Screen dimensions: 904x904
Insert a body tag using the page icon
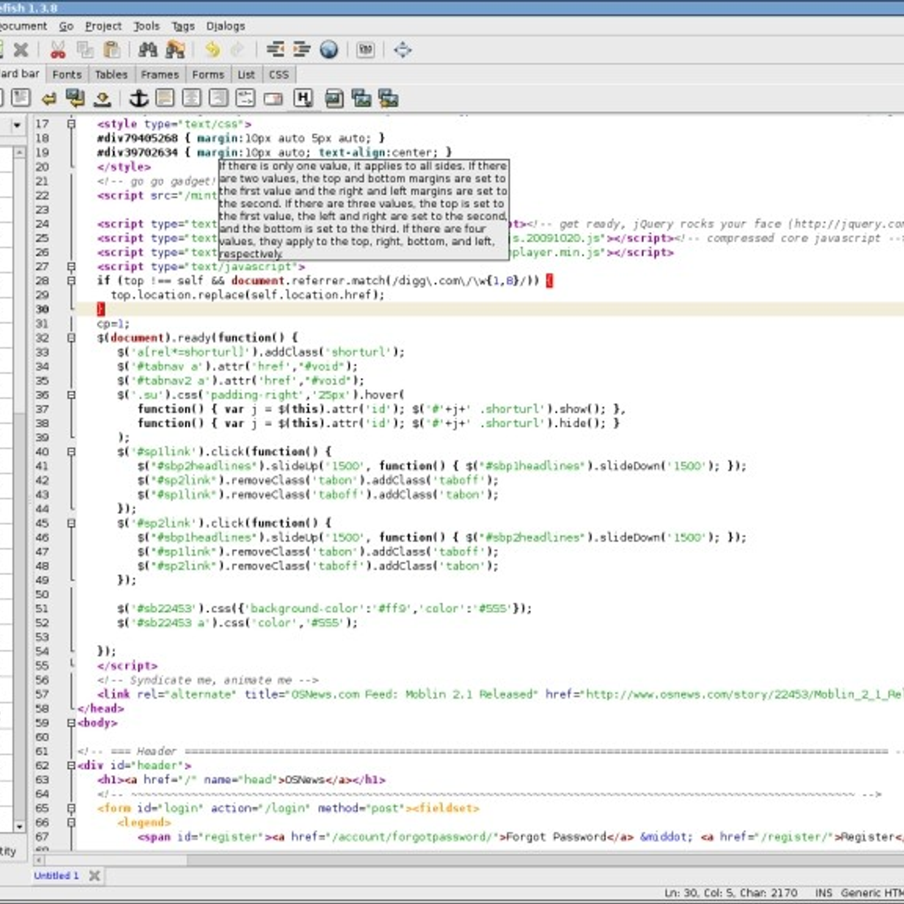(21, 98)
